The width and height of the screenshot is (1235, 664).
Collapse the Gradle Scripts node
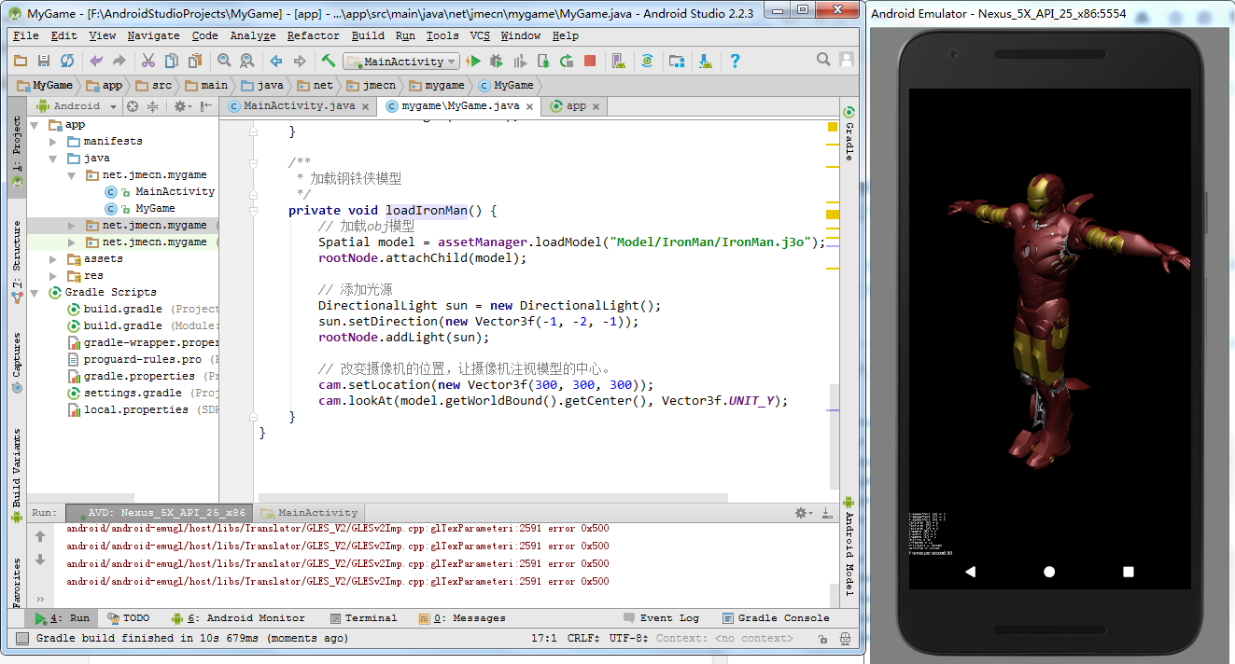click(x=35, y=293)
